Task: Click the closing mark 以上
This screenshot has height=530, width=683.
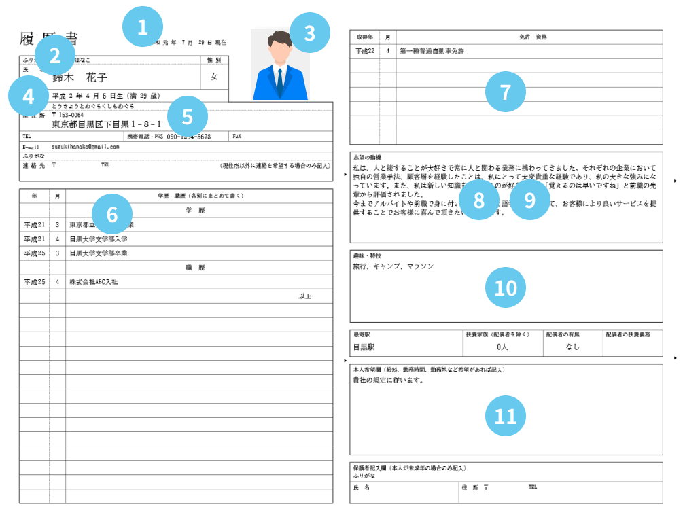Action: pyautogui.click(x=305, y=296)
